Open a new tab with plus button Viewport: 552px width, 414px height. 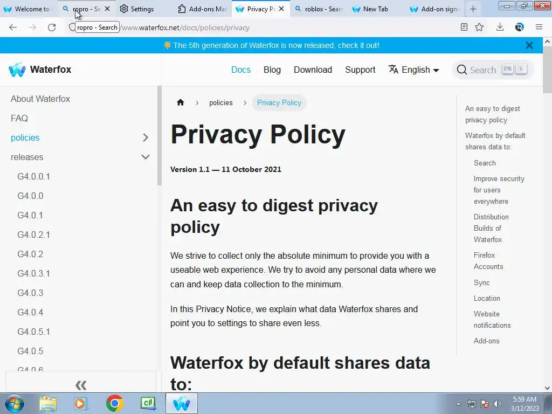click(x=473, y=9)
